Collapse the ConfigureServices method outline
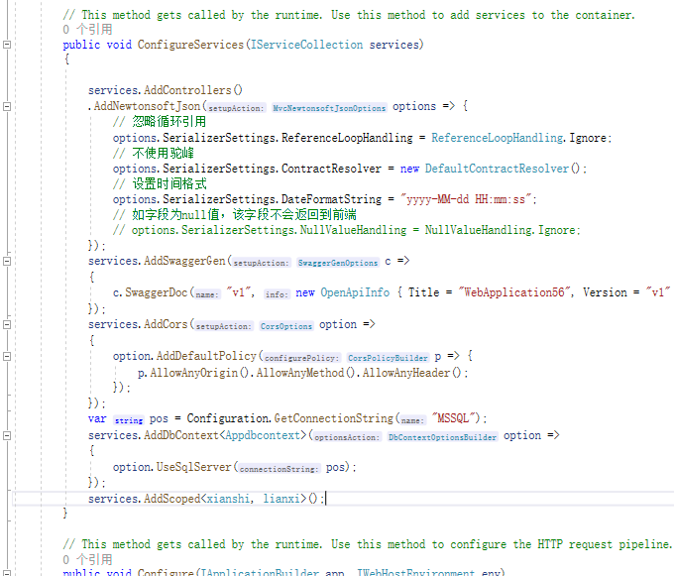 click(7, 45)
